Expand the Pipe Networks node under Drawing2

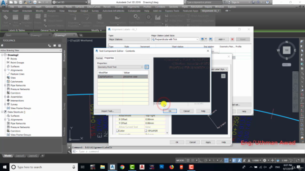tap(5, 85)
